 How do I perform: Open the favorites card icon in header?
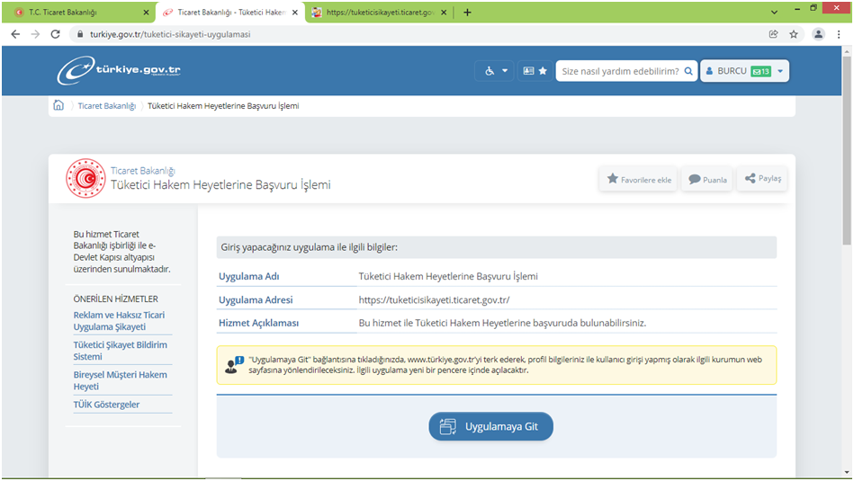[535, 71]
